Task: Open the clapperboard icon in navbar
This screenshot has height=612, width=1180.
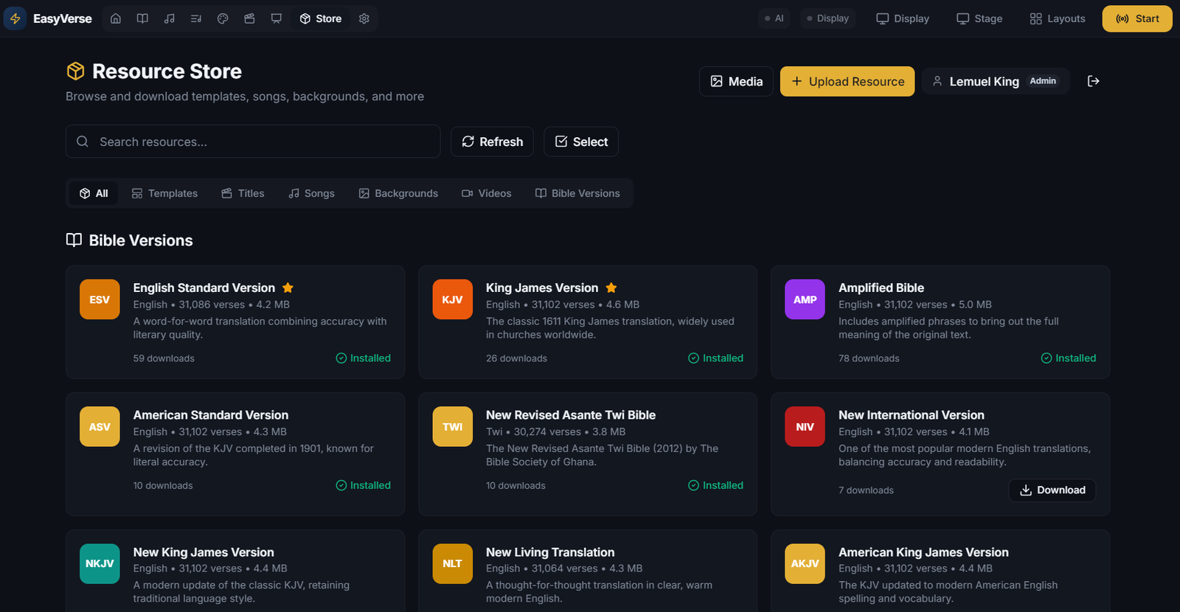Action: [249, 18]
